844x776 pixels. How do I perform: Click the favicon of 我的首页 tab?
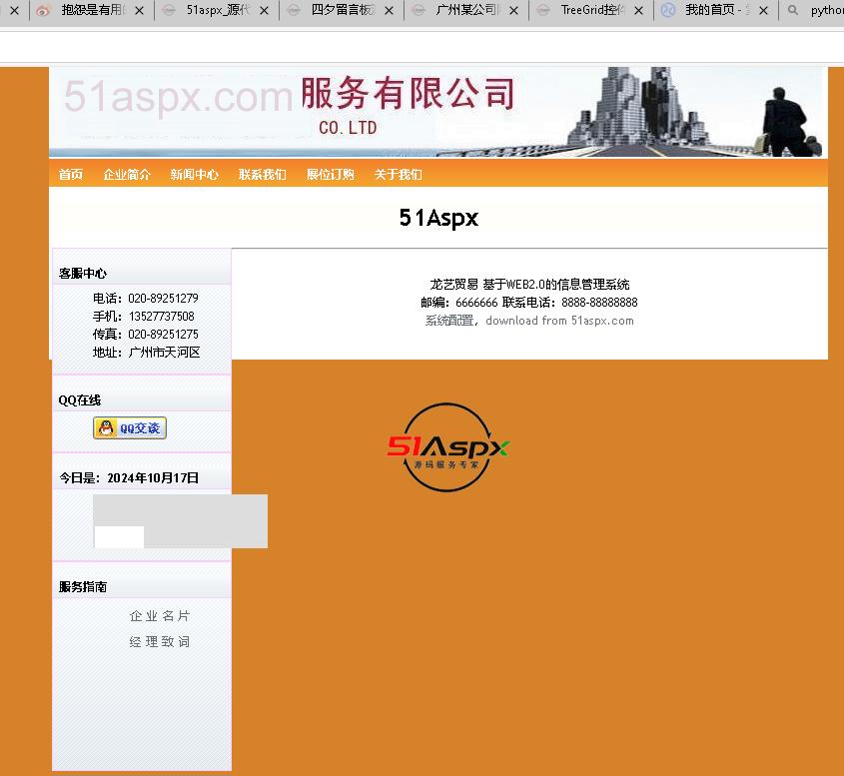[668, 10]
